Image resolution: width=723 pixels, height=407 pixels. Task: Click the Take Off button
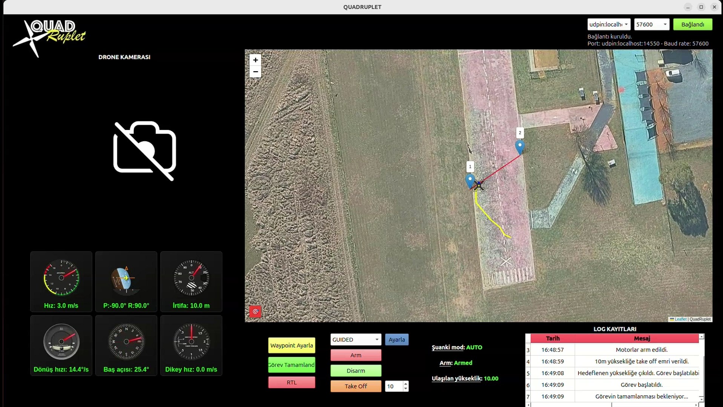(x=356, y=386)
